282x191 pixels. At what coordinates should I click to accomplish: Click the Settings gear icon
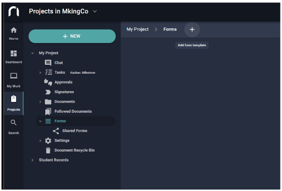48,141
